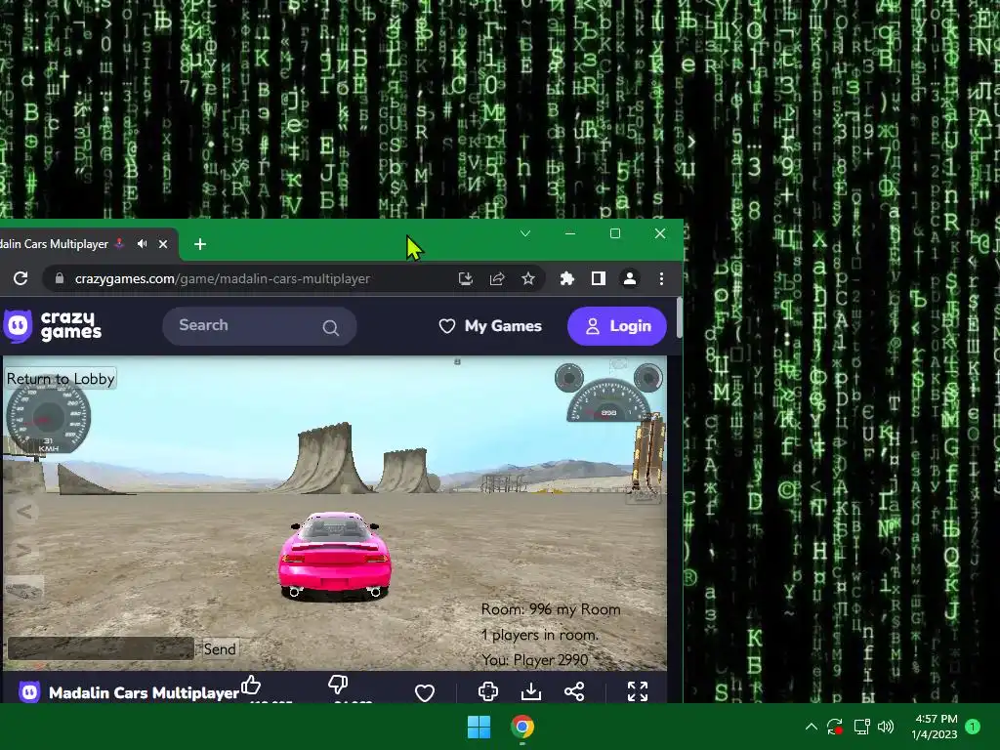Click the car thumbnail in game
1000x750 pixels.
(24, 589)
